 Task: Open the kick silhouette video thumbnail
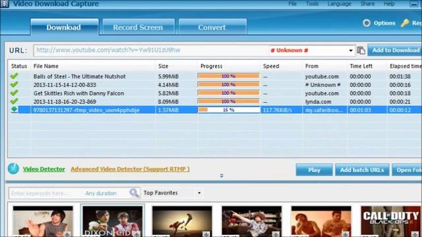182,221
